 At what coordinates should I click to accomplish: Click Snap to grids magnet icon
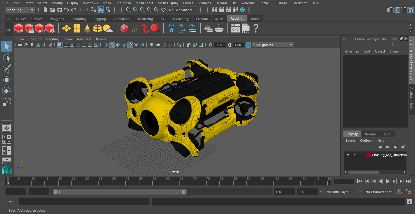point(129,10)
